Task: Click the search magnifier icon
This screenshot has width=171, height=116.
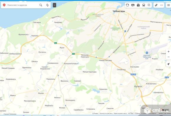Action: click(41, 5)
